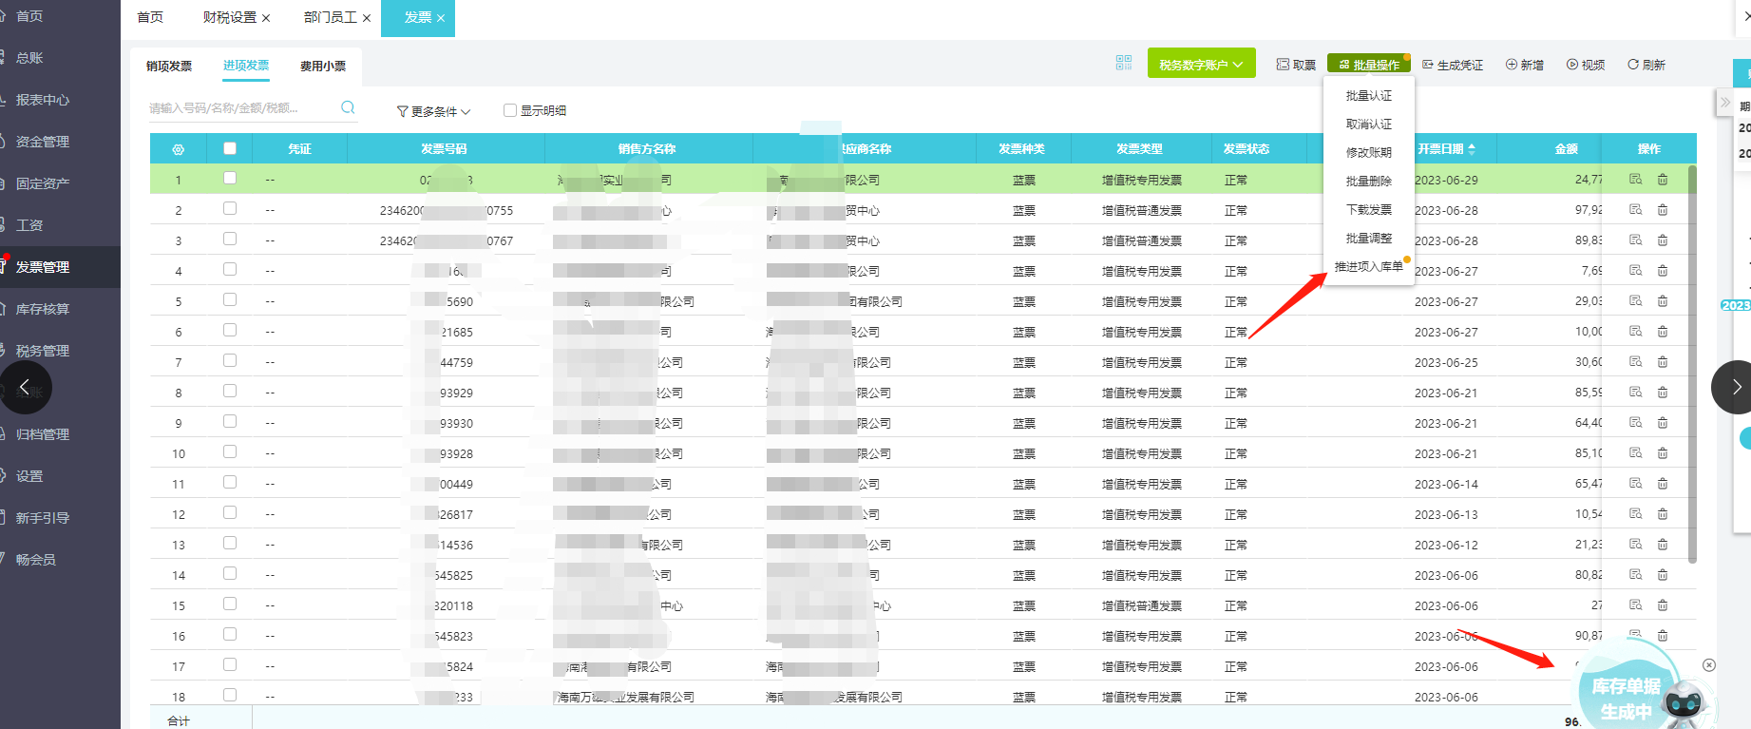This screenshot has height=729, width=1751.
Task: Click the 刷新 refresh button
Action: coord(1646,65)
